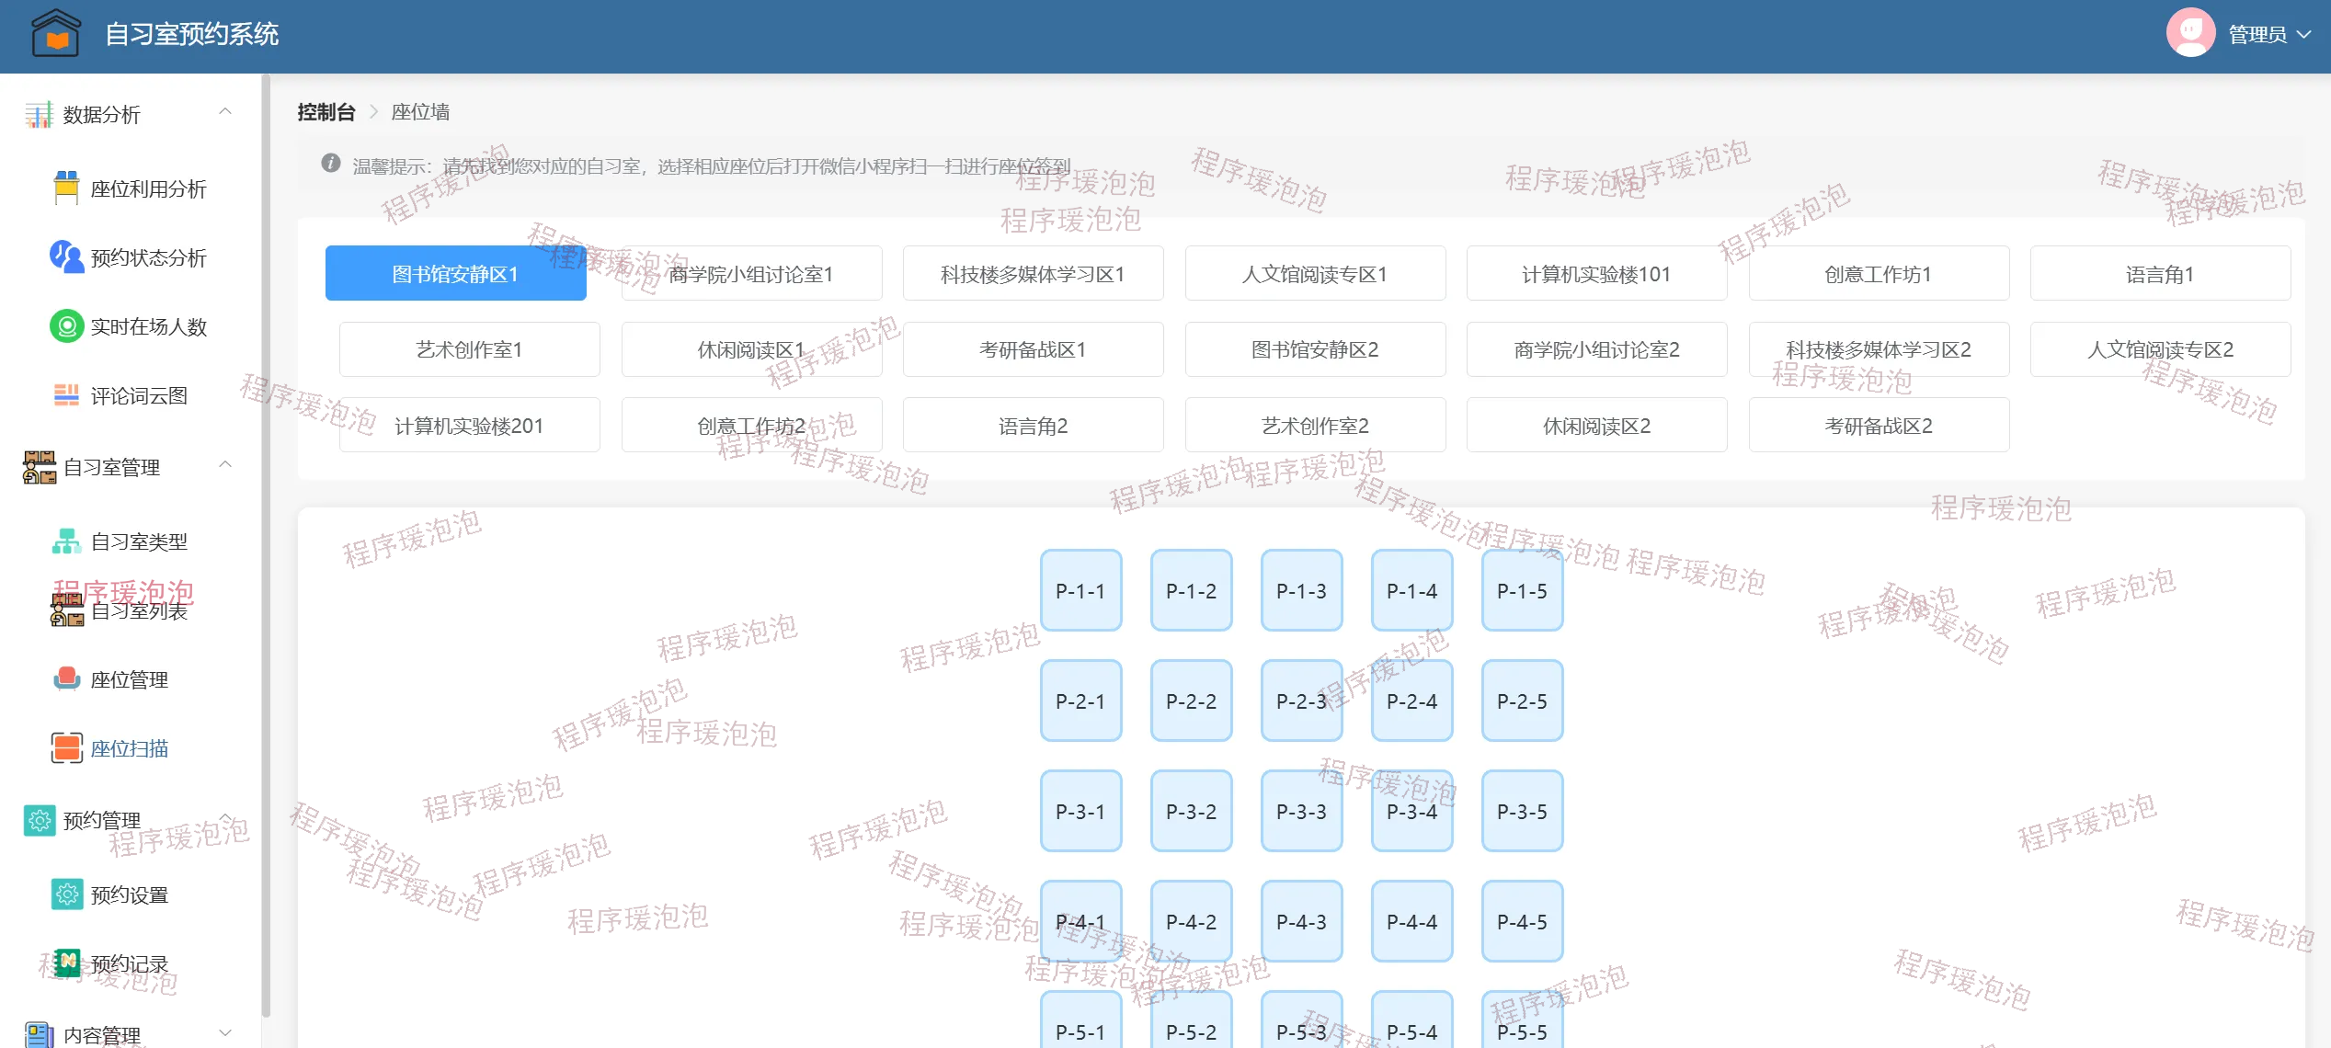Click the 座位利用分析 sidebar icon
This screenshot has height=1048, width=2331.
tap(66, 188)
